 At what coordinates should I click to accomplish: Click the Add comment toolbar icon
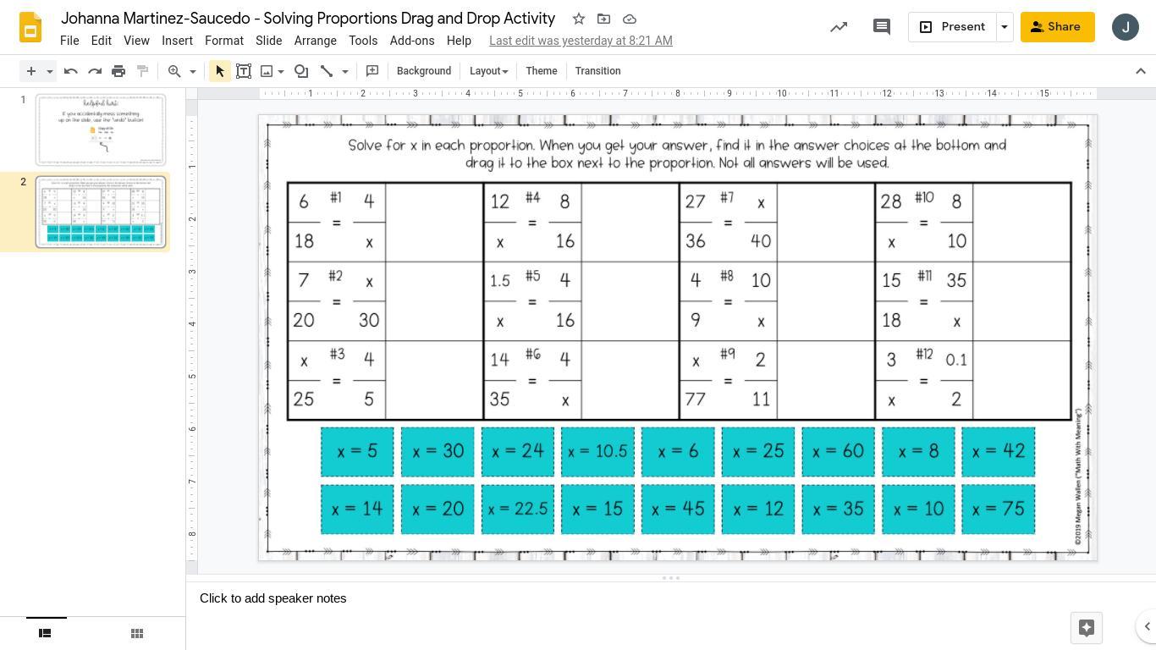click(x=372, y=71)
